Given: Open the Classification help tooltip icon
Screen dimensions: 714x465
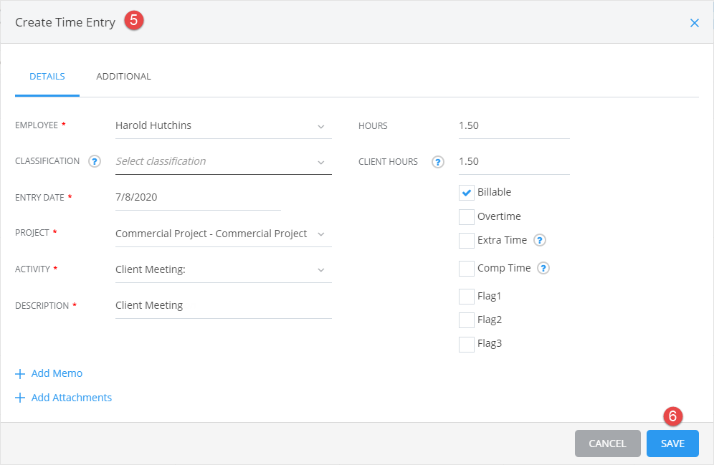Looking at the screenshot, I should click(x=94, y=161).
